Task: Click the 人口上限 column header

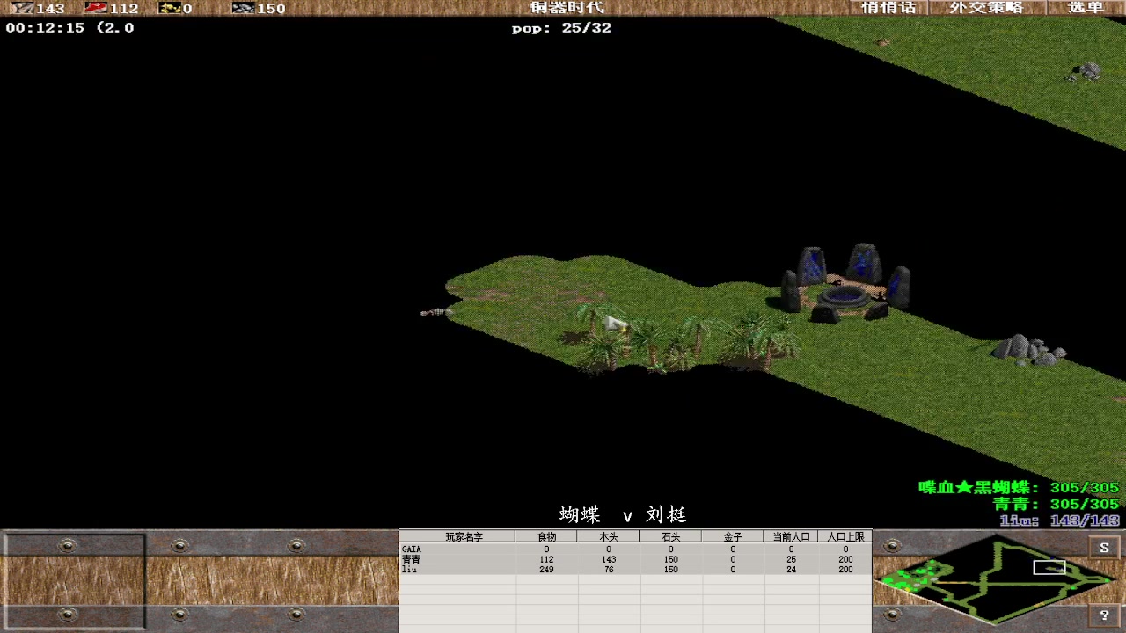Action: 845,536
